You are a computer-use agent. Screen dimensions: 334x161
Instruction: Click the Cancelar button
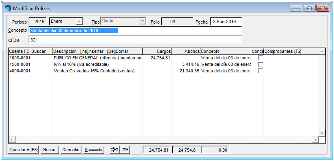tap(71, 150)
